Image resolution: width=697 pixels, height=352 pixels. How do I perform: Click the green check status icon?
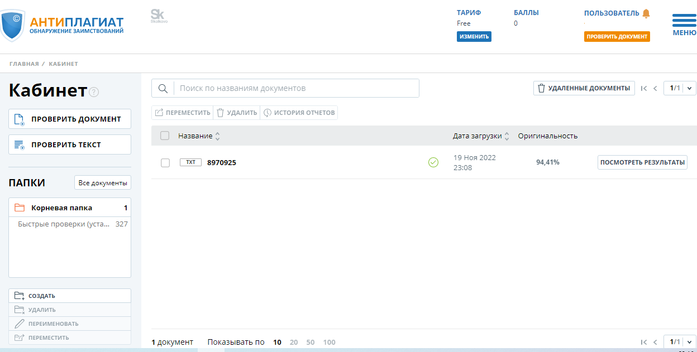(x=433, y=162)
